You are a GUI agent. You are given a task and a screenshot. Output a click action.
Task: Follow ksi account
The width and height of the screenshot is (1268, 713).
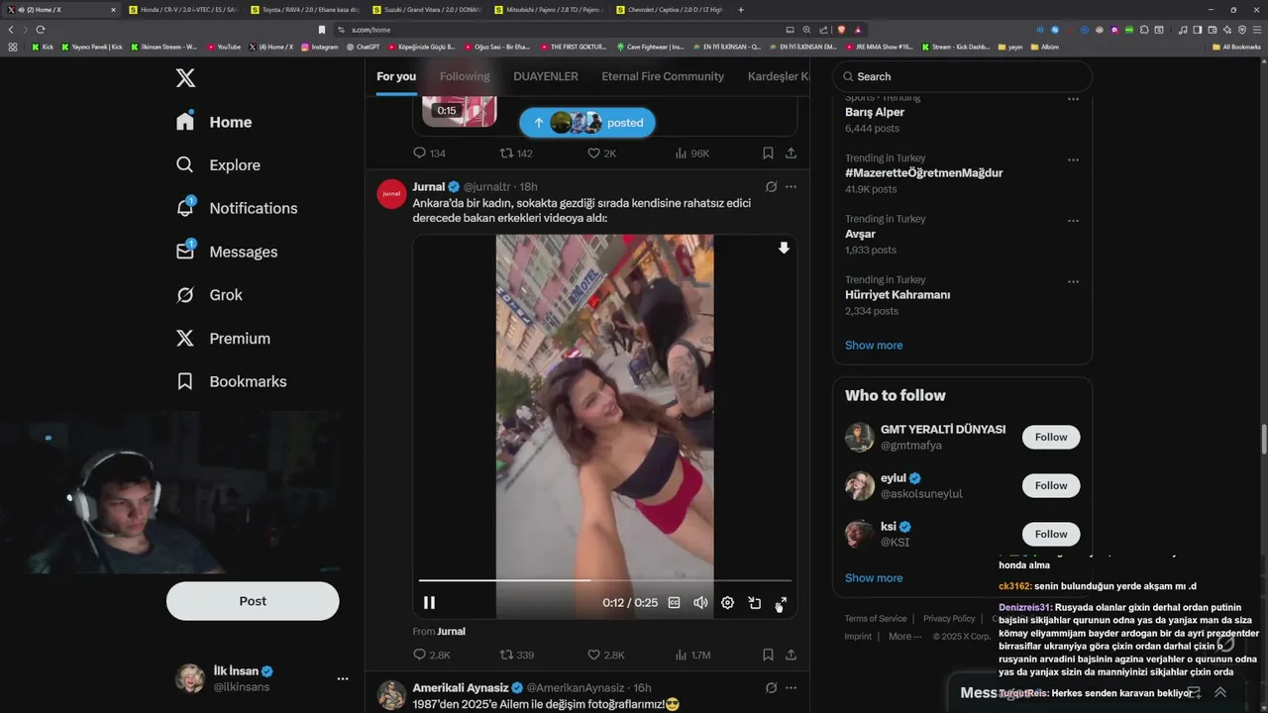(1051, 534)
